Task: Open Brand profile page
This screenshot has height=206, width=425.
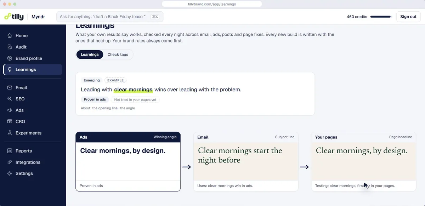Action: 29,58
